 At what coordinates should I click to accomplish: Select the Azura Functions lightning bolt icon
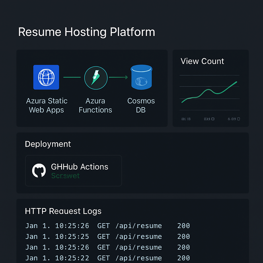(x=96, y=78)
